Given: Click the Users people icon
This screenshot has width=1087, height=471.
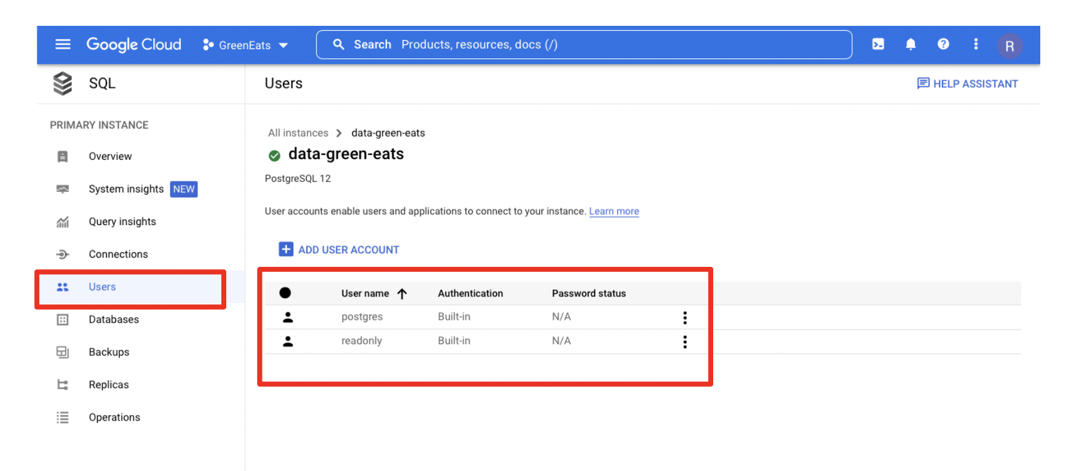Looking at the screenshot, I should point(63,287).
